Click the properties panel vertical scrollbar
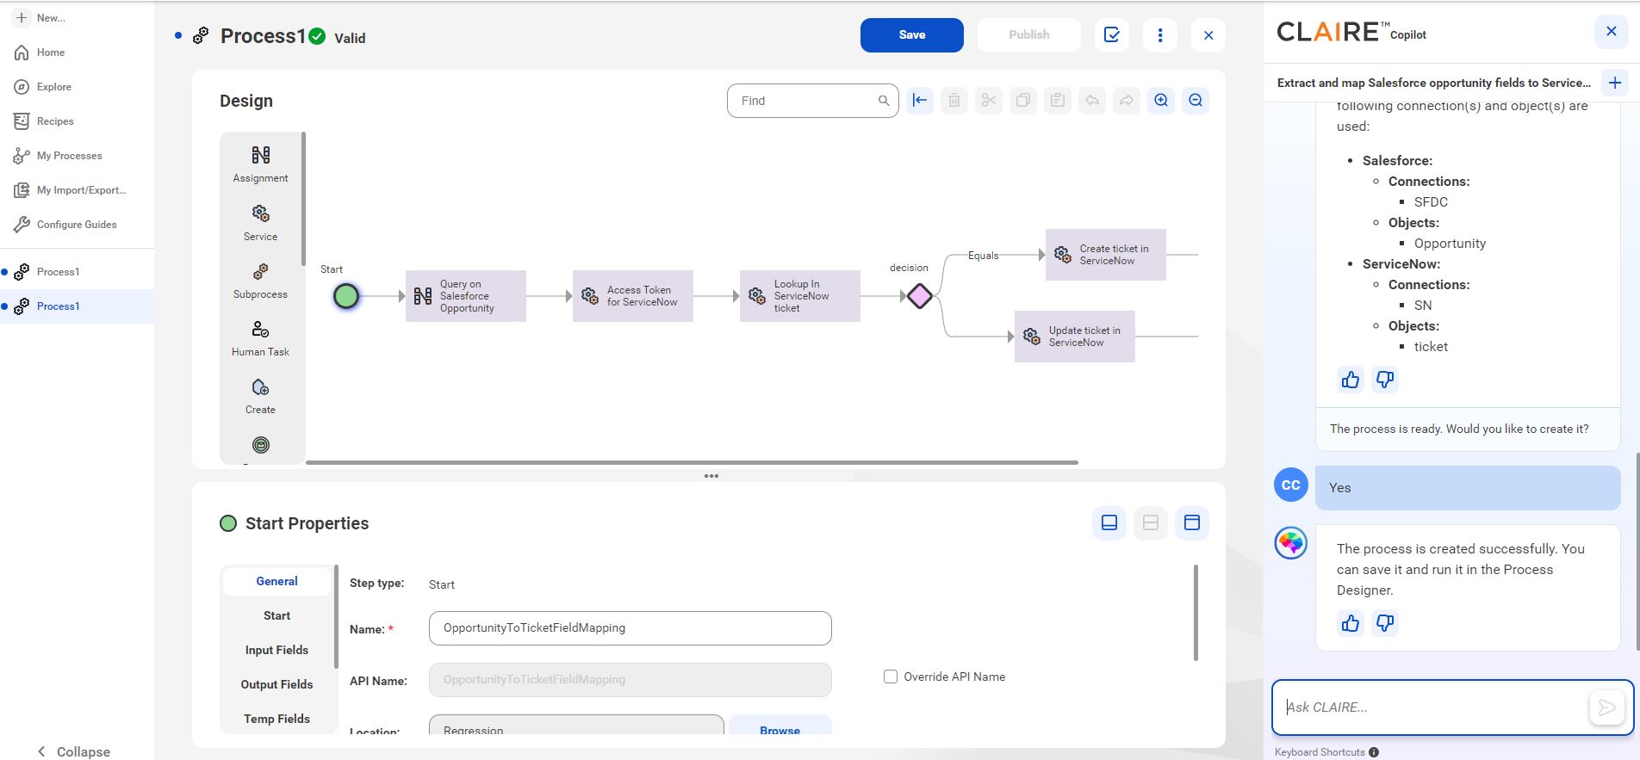The width and height of the screenshot is (1640, 760). (x=1196, y=613)
